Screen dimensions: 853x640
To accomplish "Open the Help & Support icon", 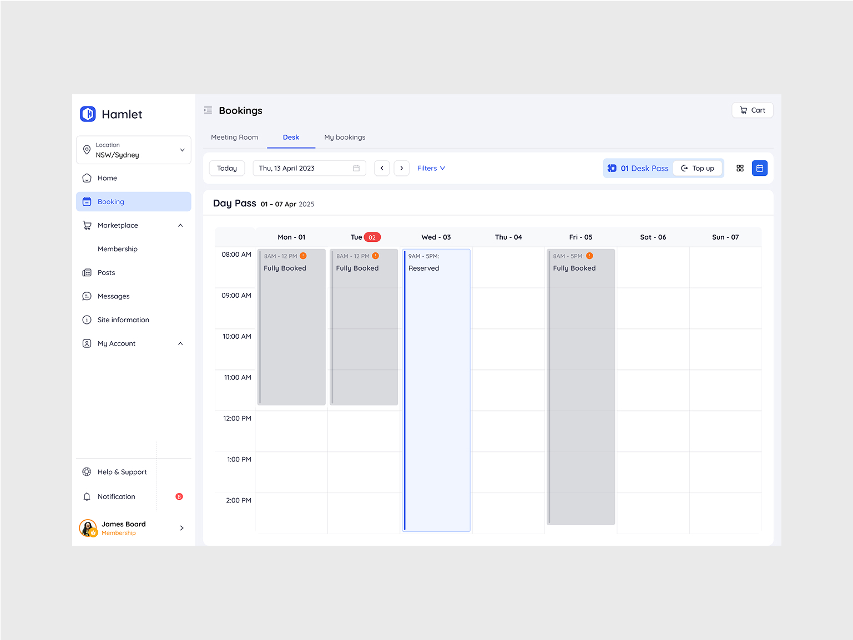I will (87, 471).
